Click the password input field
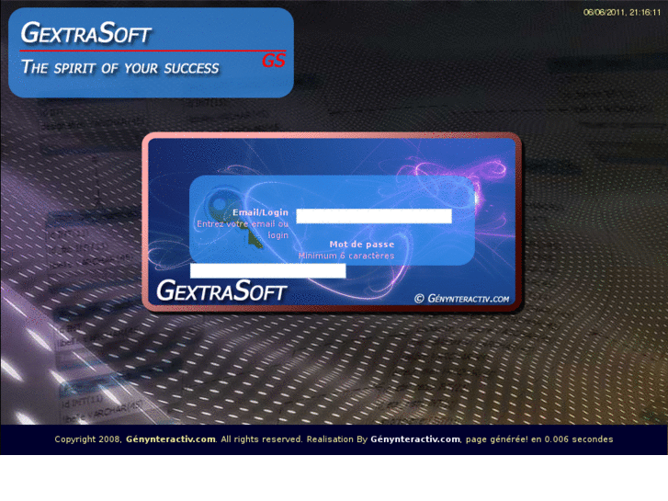Screen dimensions: 668x501 click(268, 271)
